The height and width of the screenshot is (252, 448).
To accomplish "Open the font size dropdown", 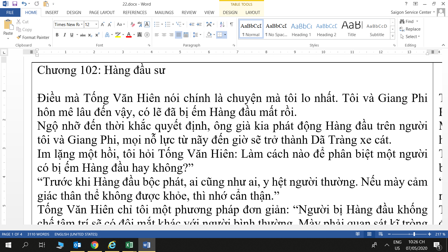I will click(x=96, y=24).
